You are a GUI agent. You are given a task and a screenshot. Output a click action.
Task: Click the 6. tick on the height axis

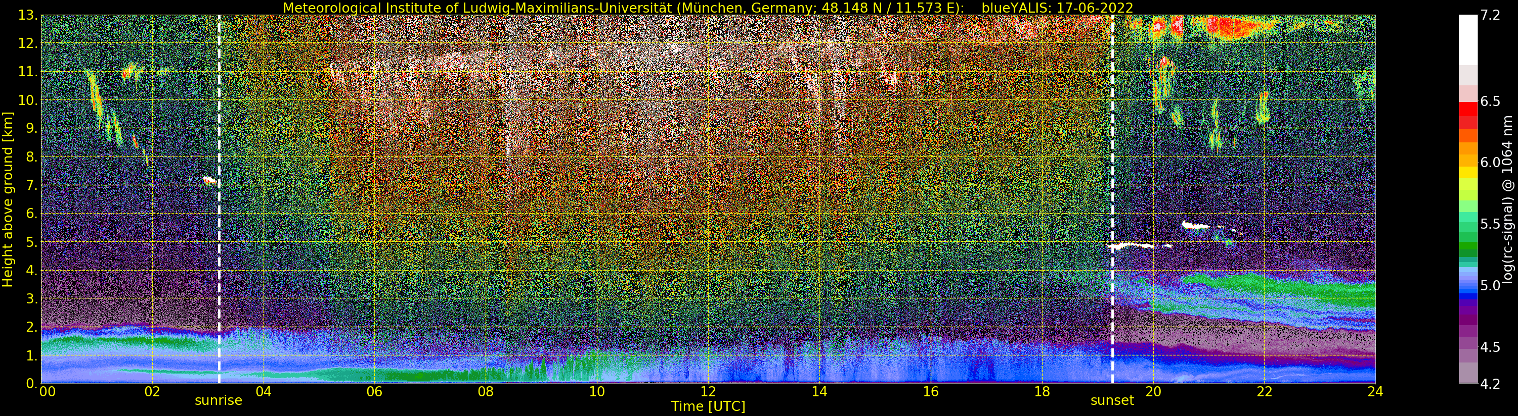coord(31,214)
